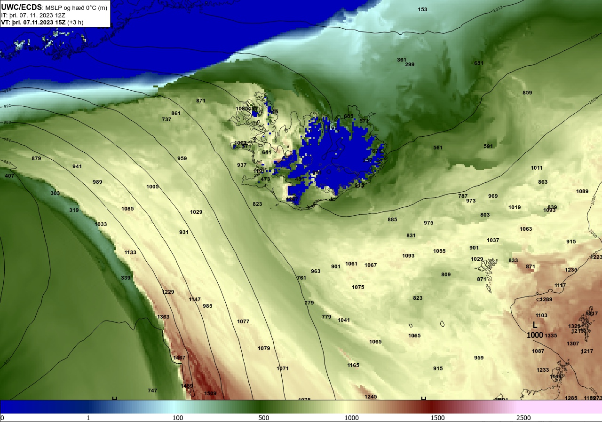Viewport: 602px width, 422px height.
Task: Click the map value "1079"
Action: tap(264, 348)
